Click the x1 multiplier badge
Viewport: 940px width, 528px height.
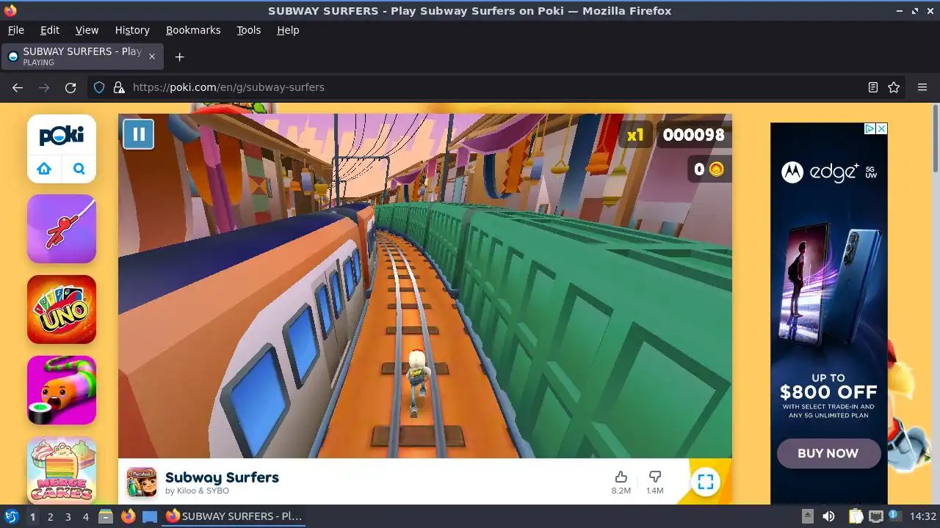pyautogui.click(x=635, y=135)
